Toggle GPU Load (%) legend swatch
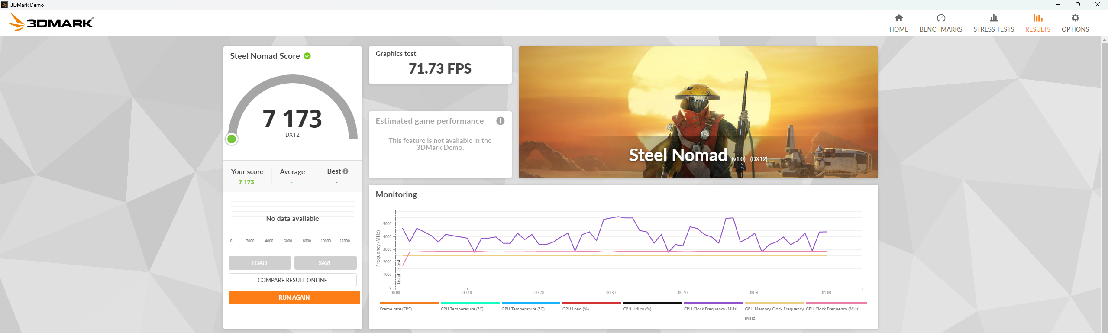This screenshot has width=1108, height=333. (x=592, y=304)
